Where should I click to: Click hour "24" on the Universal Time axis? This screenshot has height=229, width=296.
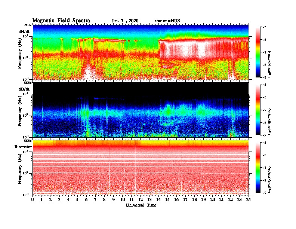(249, 200)
